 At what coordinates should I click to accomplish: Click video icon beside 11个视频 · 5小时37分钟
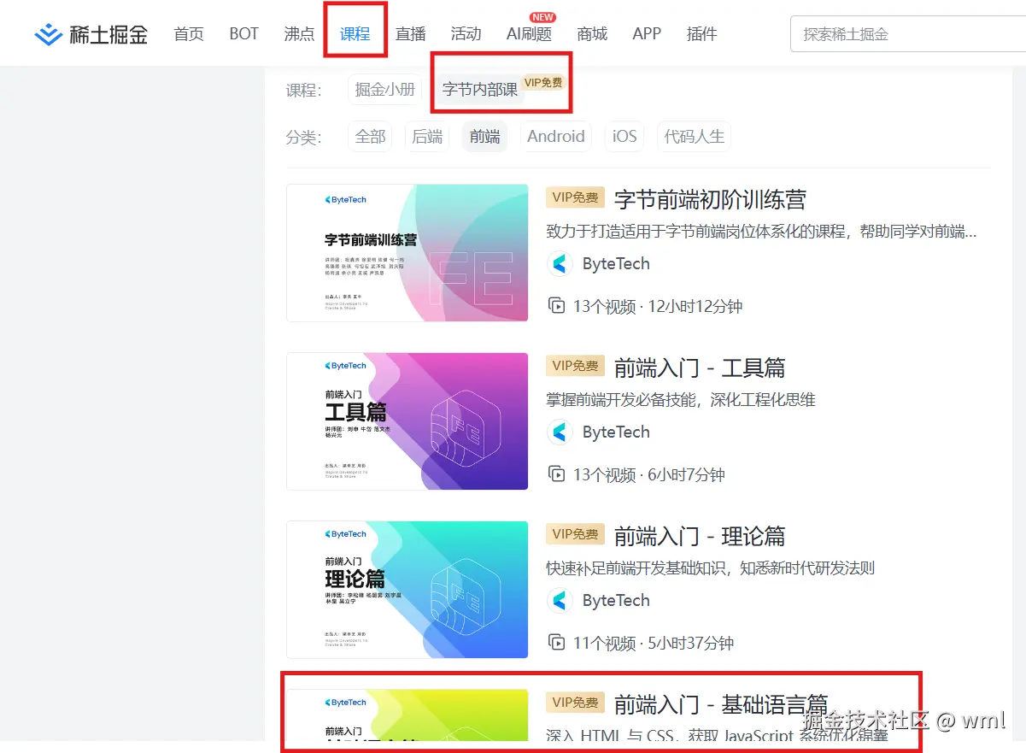click(x=557, y=642)
